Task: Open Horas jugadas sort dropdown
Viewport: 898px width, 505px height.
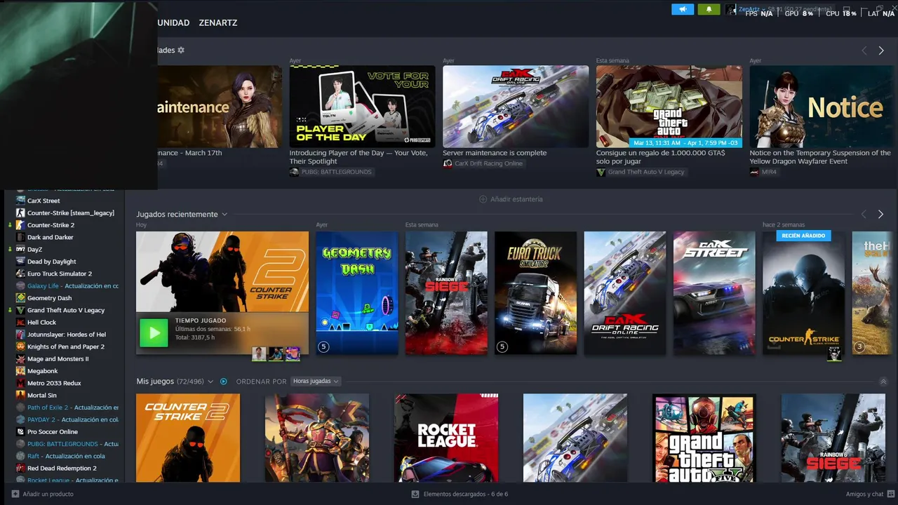Action: point(316,382)
